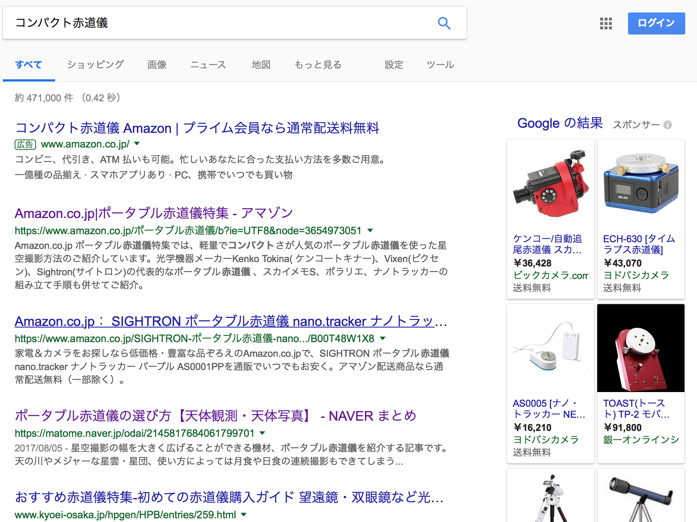Click the sponsor info circle icon
The width and height of the screenshot is (697, 522).
[x=668, y=125]
